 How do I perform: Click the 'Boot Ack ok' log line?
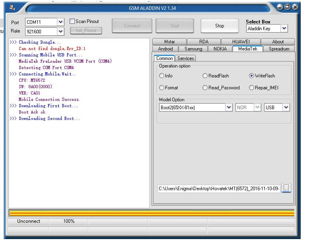pos(33,112)
